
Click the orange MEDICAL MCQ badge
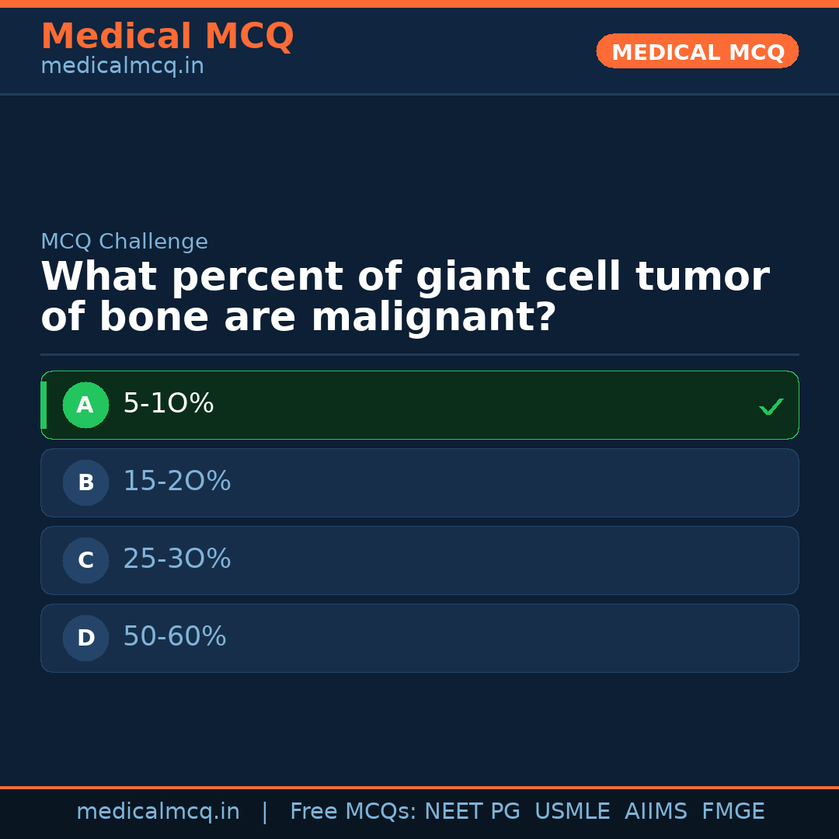pos(697,51)
